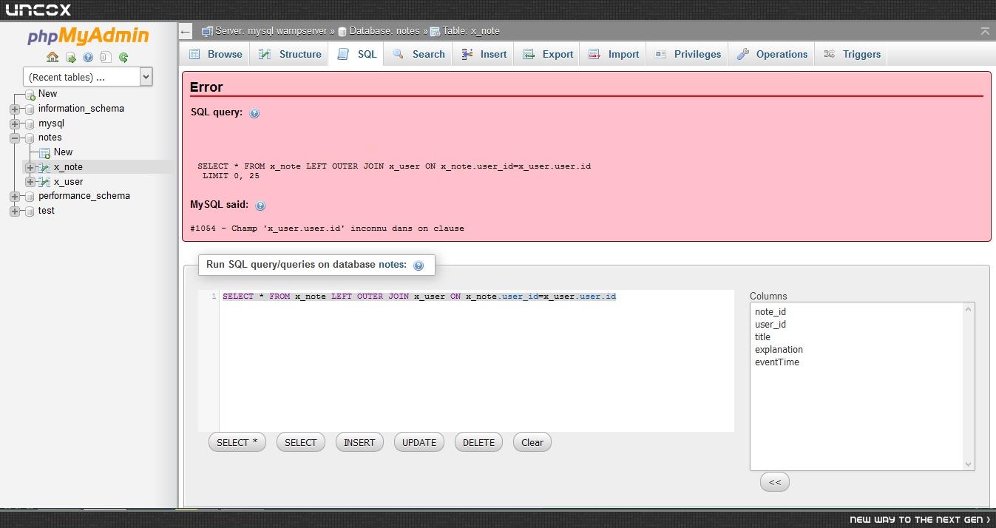Open the Privileges tab
This screenshot has width=996, height=528.
click(688, 54)
